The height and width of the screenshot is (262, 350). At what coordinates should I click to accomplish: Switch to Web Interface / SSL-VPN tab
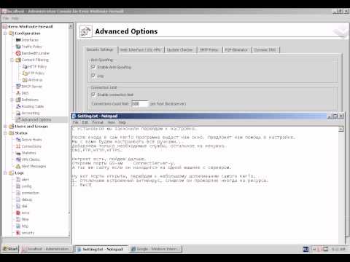pos(141,49)
